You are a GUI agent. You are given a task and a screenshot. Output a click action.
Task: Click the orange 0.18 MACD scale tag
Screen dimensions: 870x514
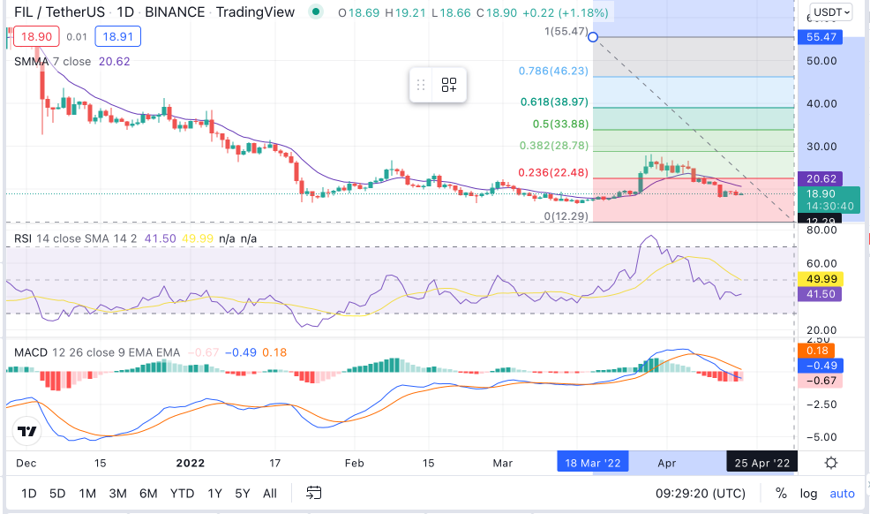[817, 351]
